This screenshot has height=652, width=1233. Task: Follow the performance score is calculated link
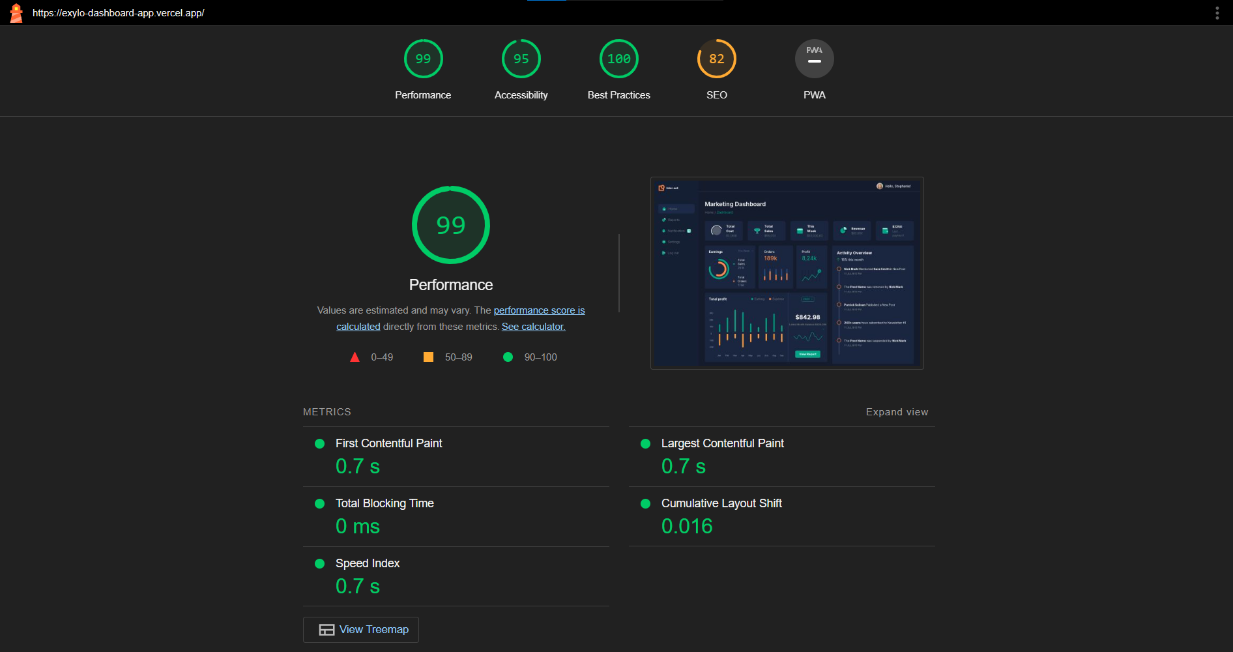tap(539, 310)
